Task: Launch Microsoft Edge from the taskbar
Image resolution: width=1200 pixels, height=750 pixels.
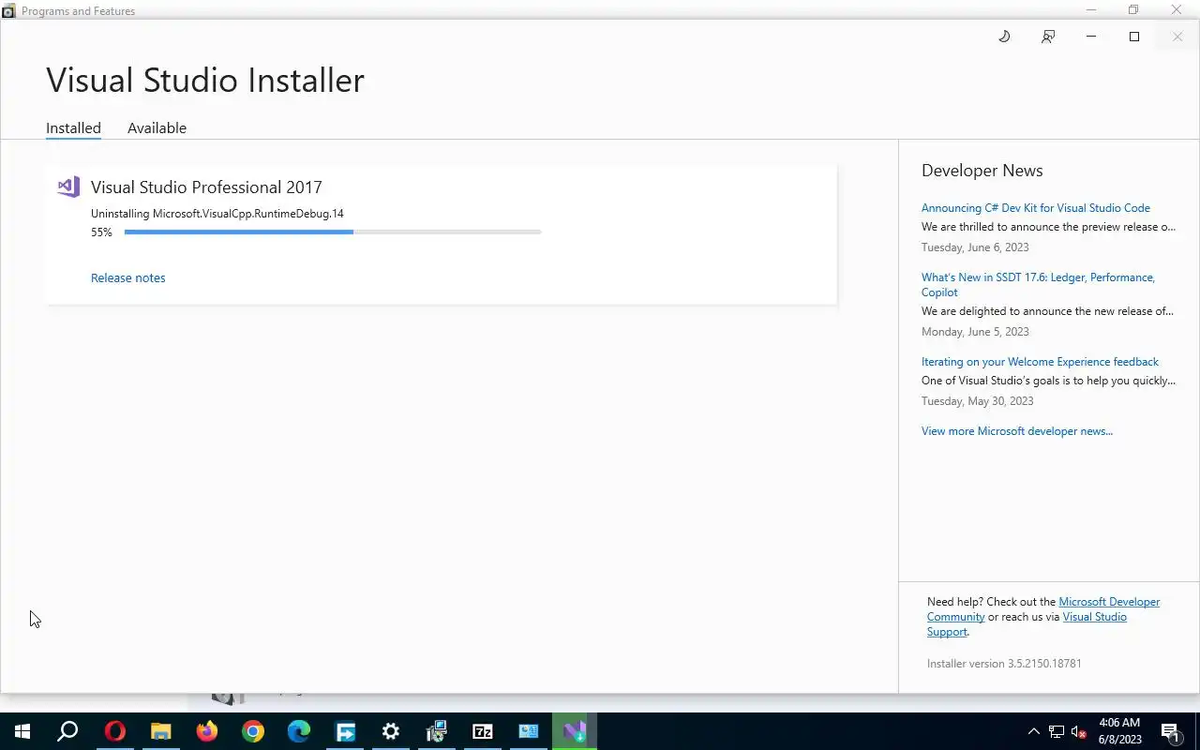Action: click(299, 731)
